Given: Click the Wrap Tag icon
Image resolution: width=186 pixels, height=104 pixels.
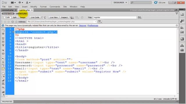Looking at the screenshot, I should [x=3, y=81].
